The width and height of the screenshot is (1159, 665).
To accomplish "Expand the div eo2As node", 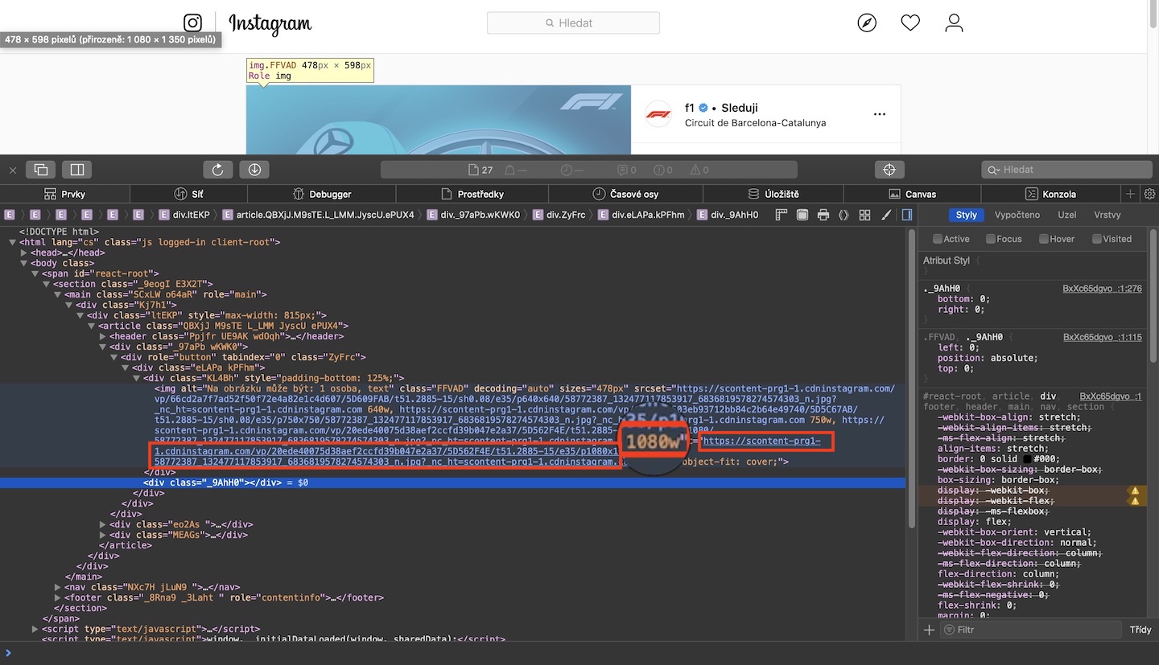I will pyautogui.click(x=102, y=524).
